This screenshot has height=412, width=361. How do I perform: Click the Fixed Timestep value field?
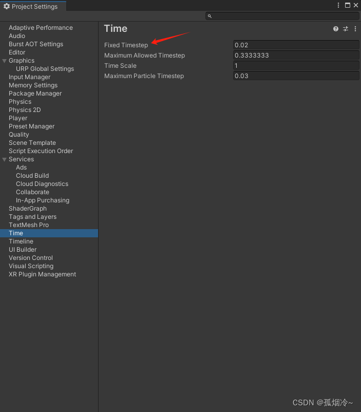coord(296,45)
